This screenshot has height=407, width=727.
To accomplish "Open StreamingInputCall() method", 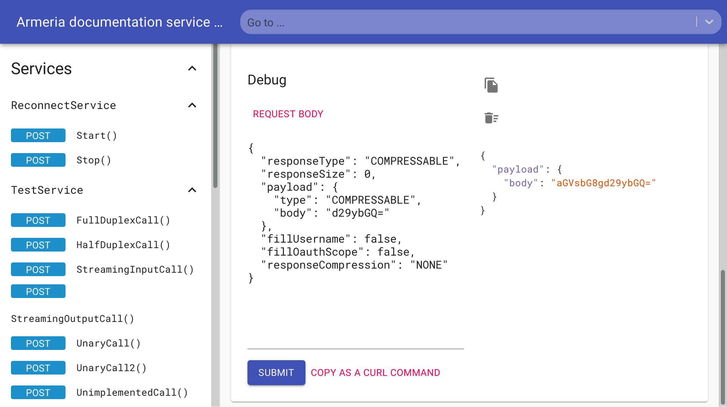I will [x=135, y=270].
